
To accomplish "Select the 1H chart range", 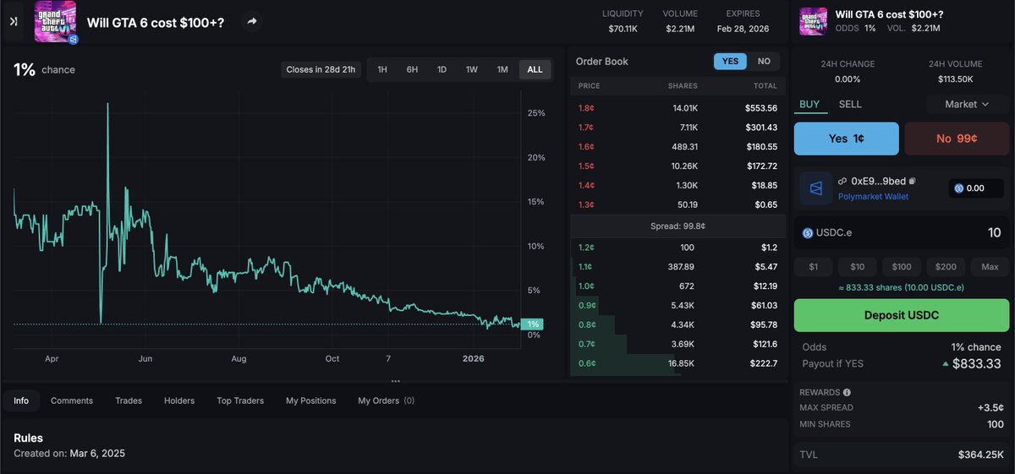I will point(382,69).
